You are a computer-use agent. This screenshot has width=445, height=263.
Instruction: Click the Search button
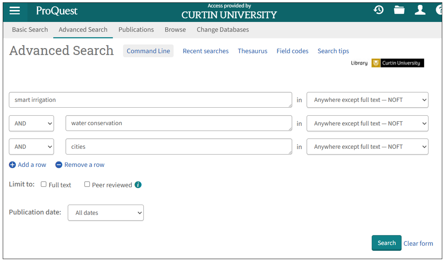(x=386, y=243)
